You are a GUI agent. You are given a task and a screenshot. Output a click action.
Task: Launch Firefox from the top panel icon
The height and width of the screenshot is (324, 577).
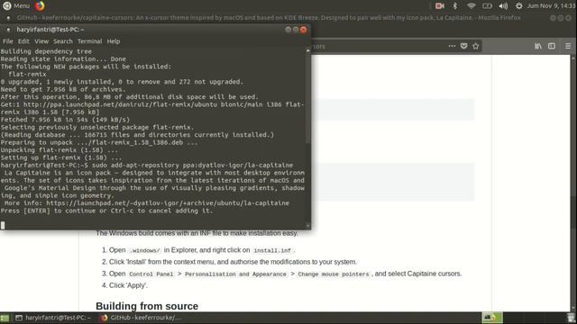(x=40, y=6)
